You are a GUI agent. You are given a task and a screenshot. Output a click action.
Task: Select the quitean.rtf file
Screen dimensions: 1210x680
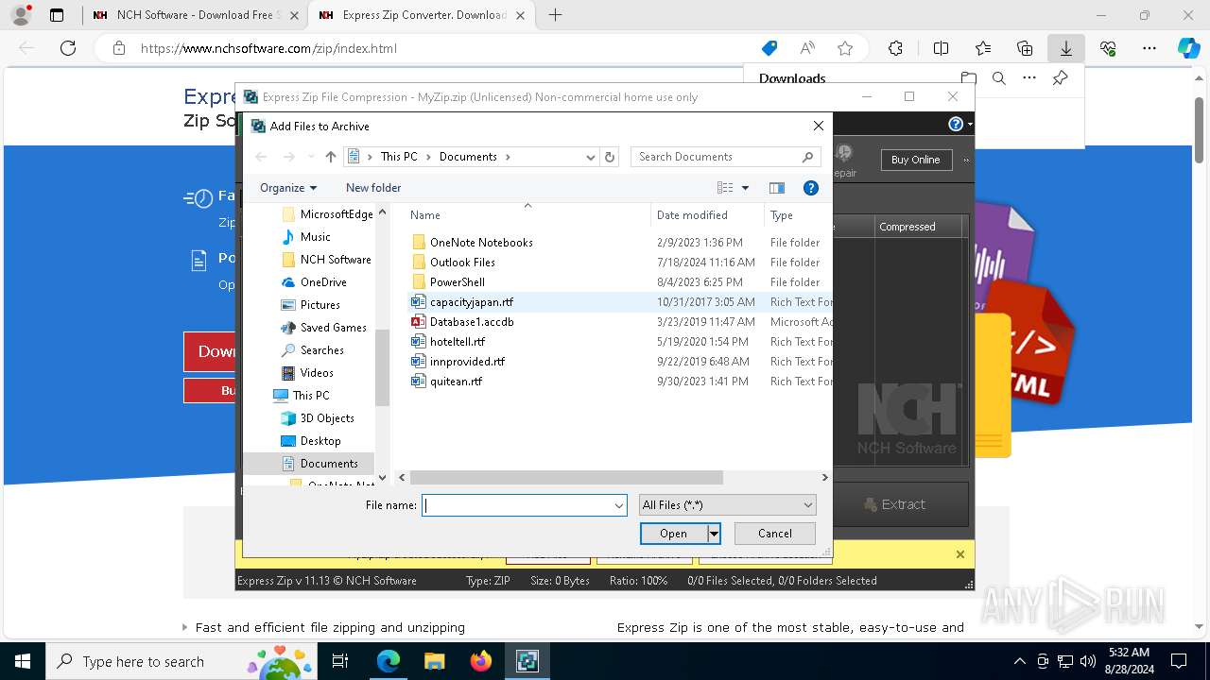[x=456, y=382]
